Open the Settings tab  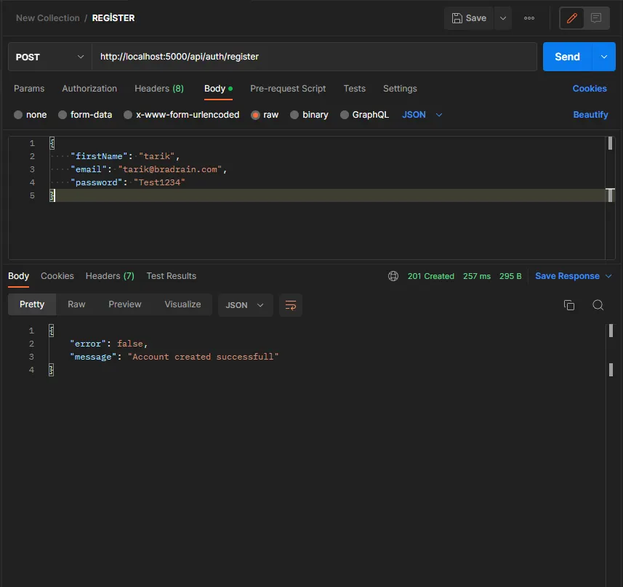[400, 89]
